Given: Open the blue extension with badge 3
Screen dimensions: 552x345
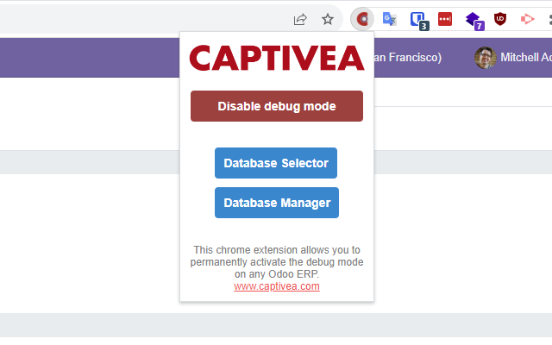Looking at the screenshot, I should 419,21.
